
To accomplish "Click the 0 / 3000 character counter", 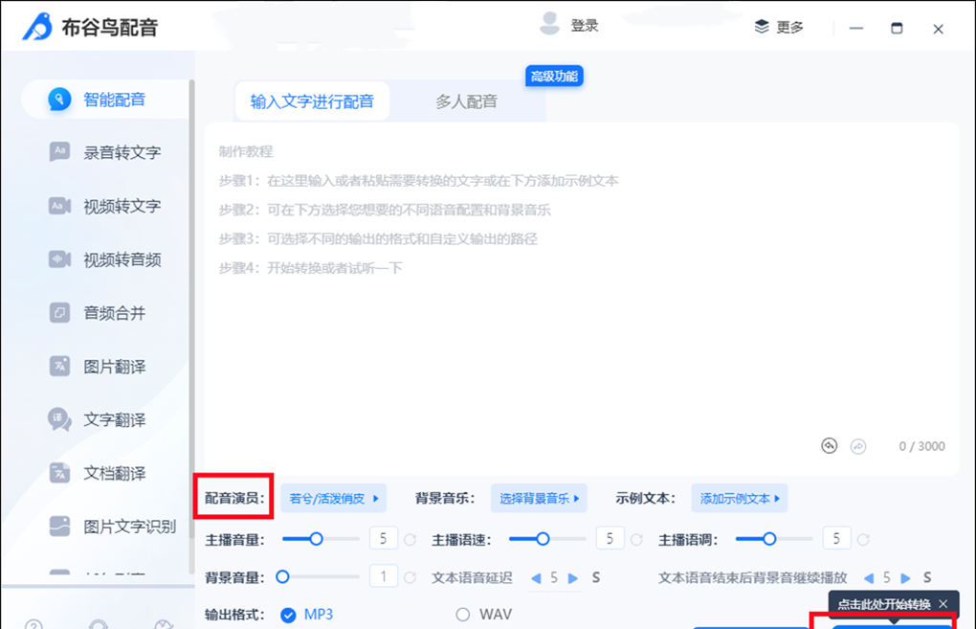I will [921, 446].
